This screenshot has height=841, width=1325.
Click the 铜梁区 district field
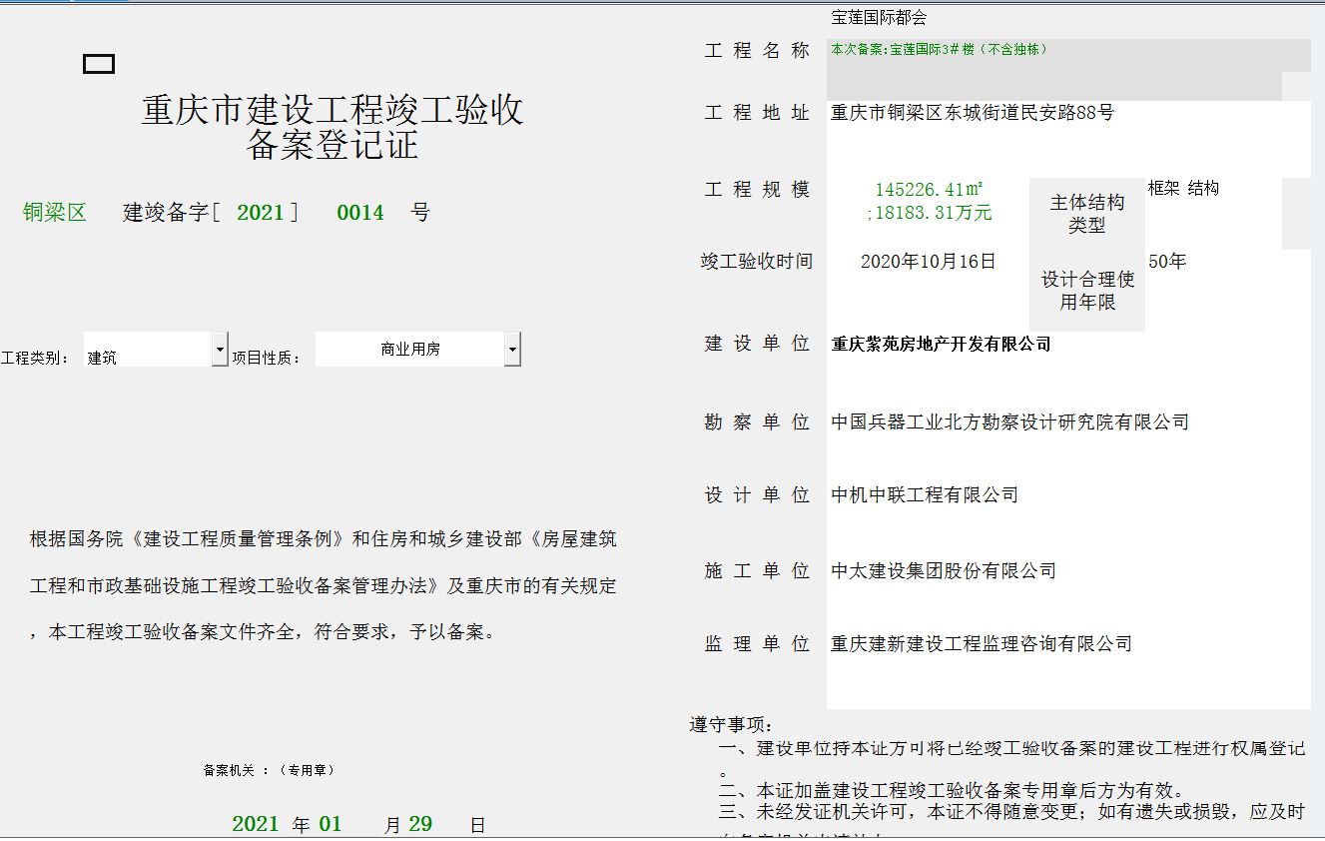(55, 212)
